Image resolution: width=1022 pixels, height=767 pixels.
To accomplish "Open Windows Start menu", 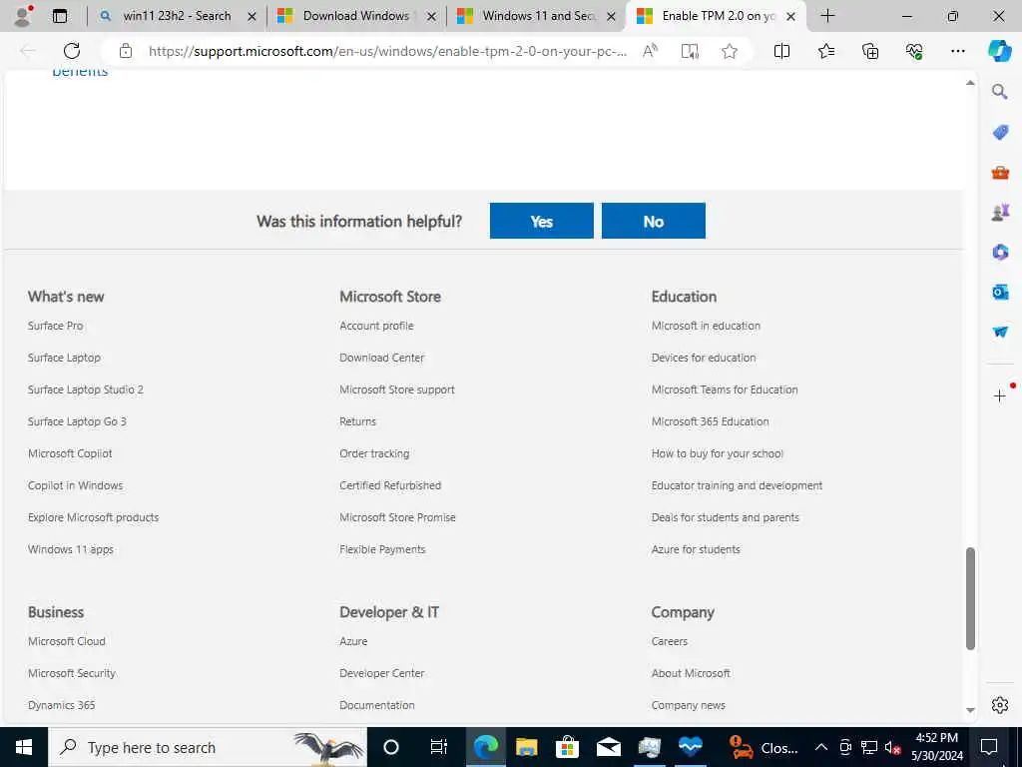I will pyautogui.click(x=24, y=747).
